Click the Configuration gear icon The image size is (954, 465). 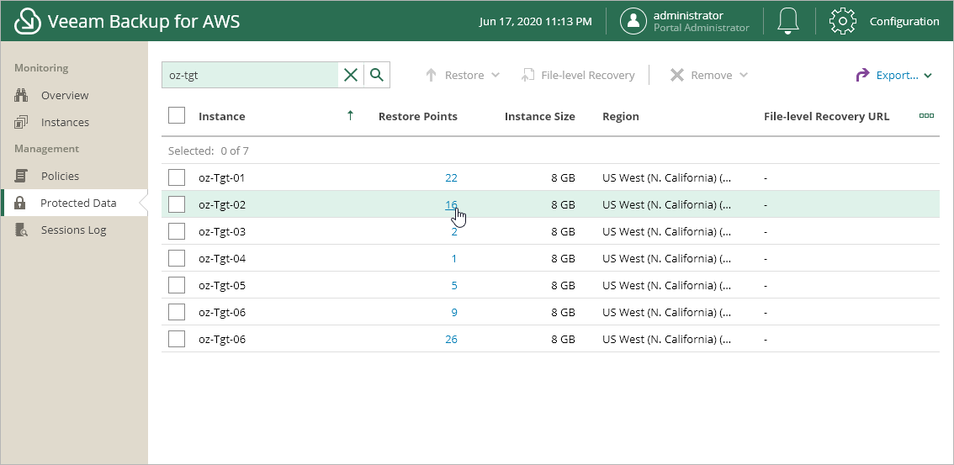pyautogui.click(x=843, y=21)
